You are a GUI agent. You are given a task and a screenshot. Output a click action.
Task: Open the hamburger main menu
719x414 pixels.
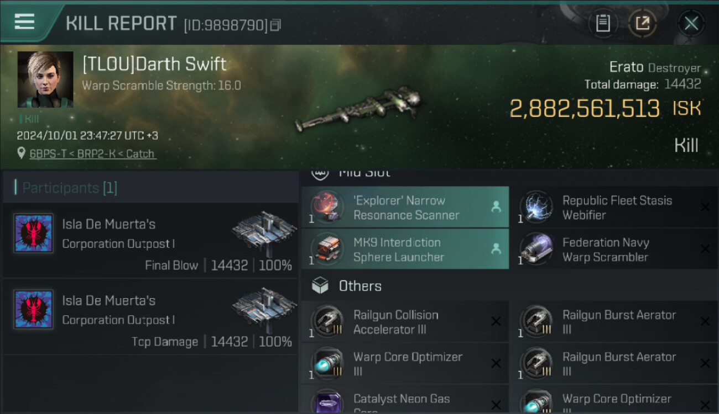point(25,22)
